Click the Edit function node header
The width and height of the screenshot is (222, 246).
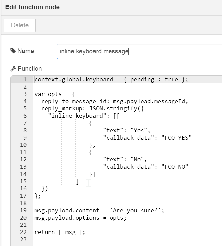pyautogui.click(x=32, y=7)
